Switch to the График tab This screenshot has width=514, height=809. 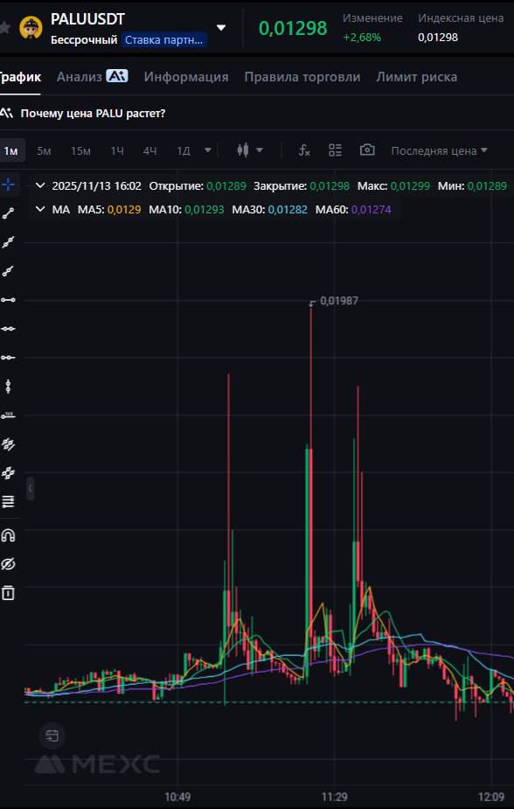point(20,77)
